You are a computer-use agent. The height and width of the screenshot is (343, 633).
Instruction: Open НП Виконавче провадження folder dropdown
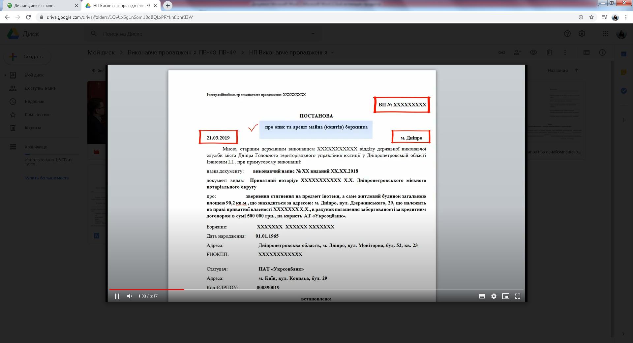[332, 52]
